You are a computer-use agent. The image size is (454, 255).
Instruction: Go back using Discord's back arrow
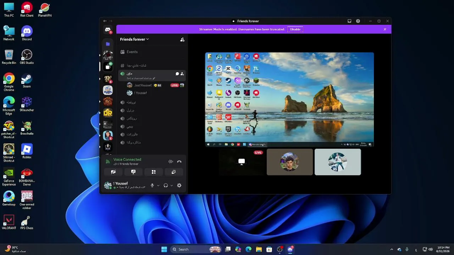click(x=105, y=21)
